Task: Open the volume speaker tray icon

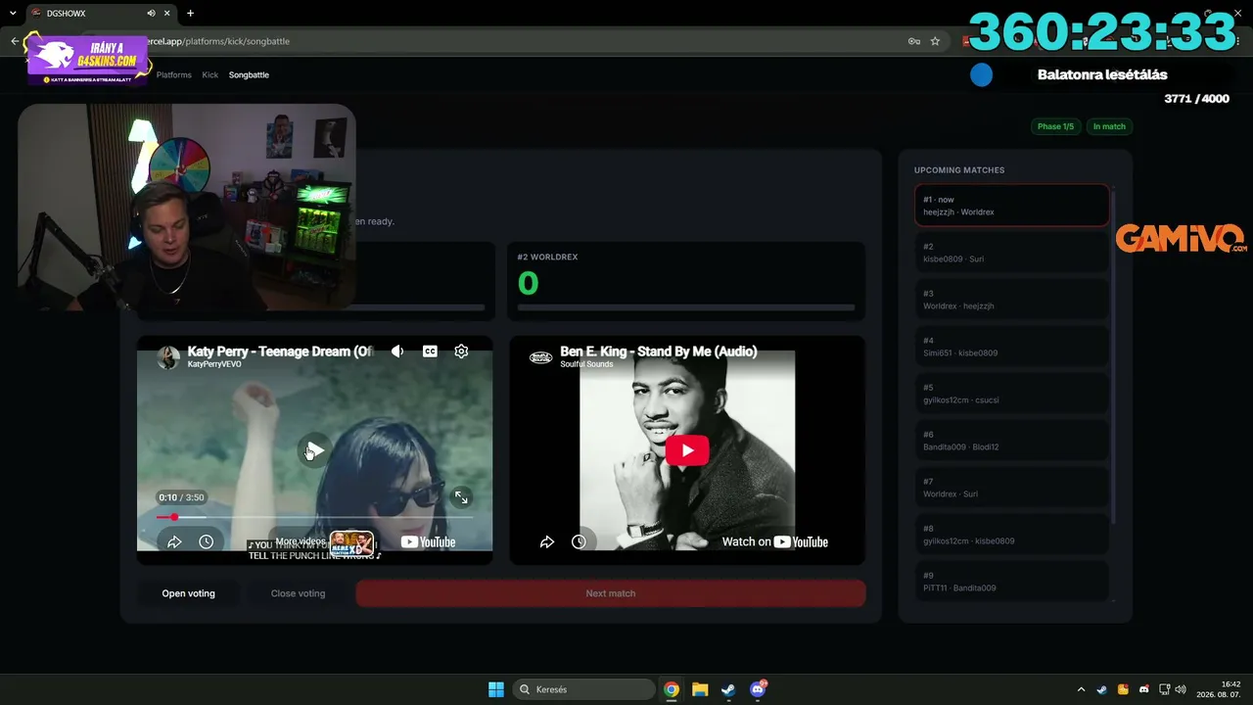Action: tap(1181, 689)
